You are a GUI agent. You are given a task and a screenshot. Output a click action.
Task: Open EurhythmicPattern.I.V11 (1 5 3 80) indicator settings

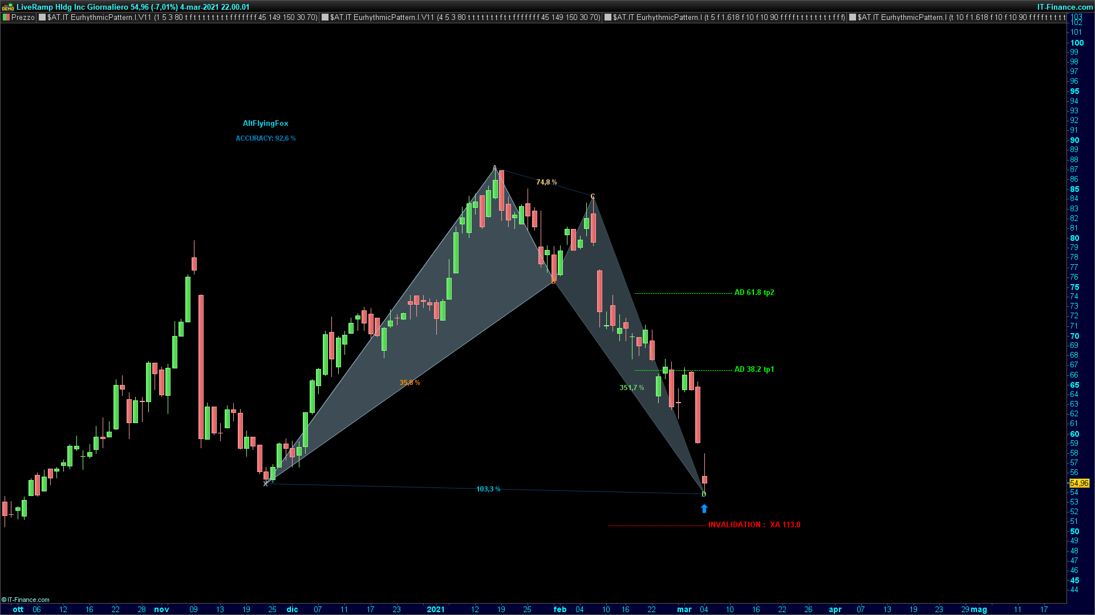click(x=182, y=18)
